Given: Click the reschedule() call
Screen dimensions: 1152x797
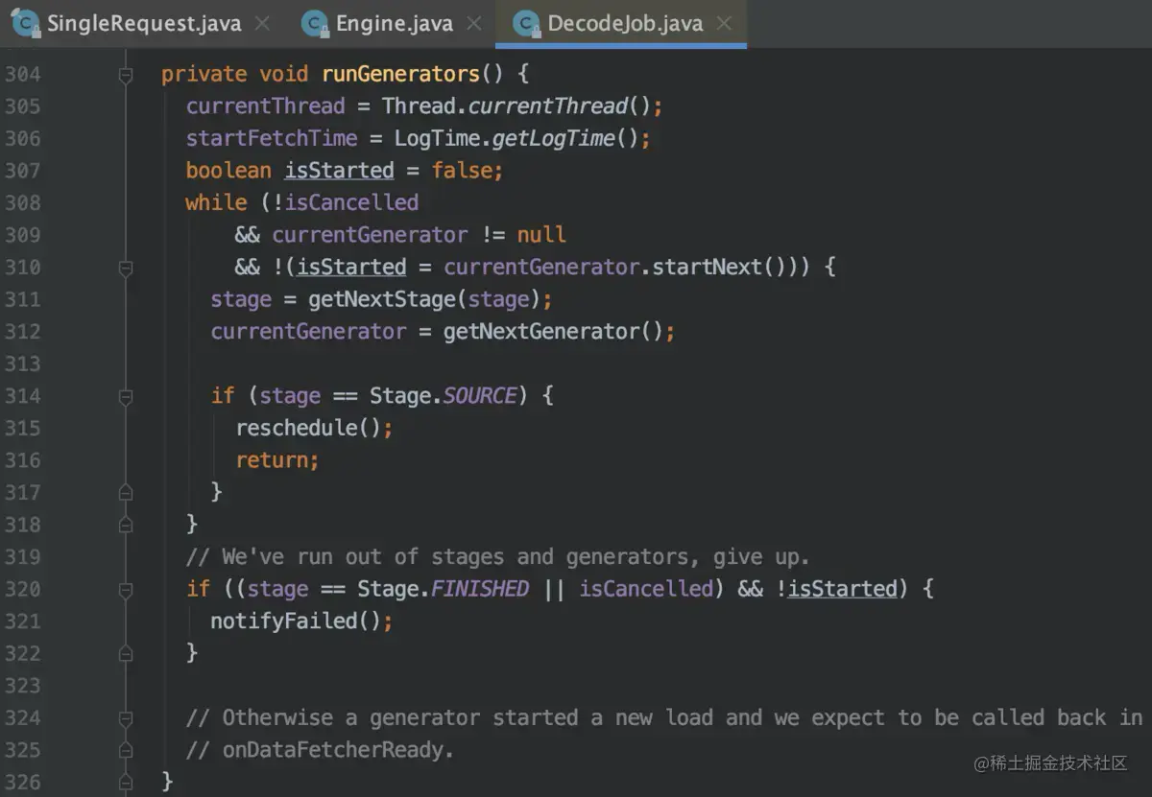Looking at the screenshot, I should click(x=308, y=428).
